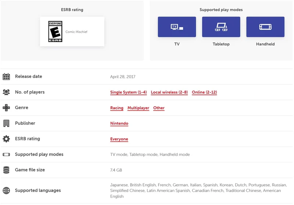This screenshot has width=294, height=205.
Task: Click the database icon beside Game file size
Action: point(6,170)
